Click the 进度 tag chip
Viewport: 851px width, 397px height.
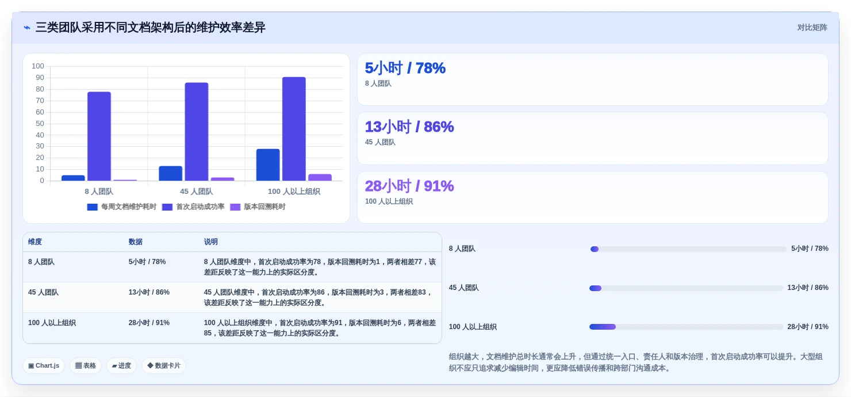(121, 366)
